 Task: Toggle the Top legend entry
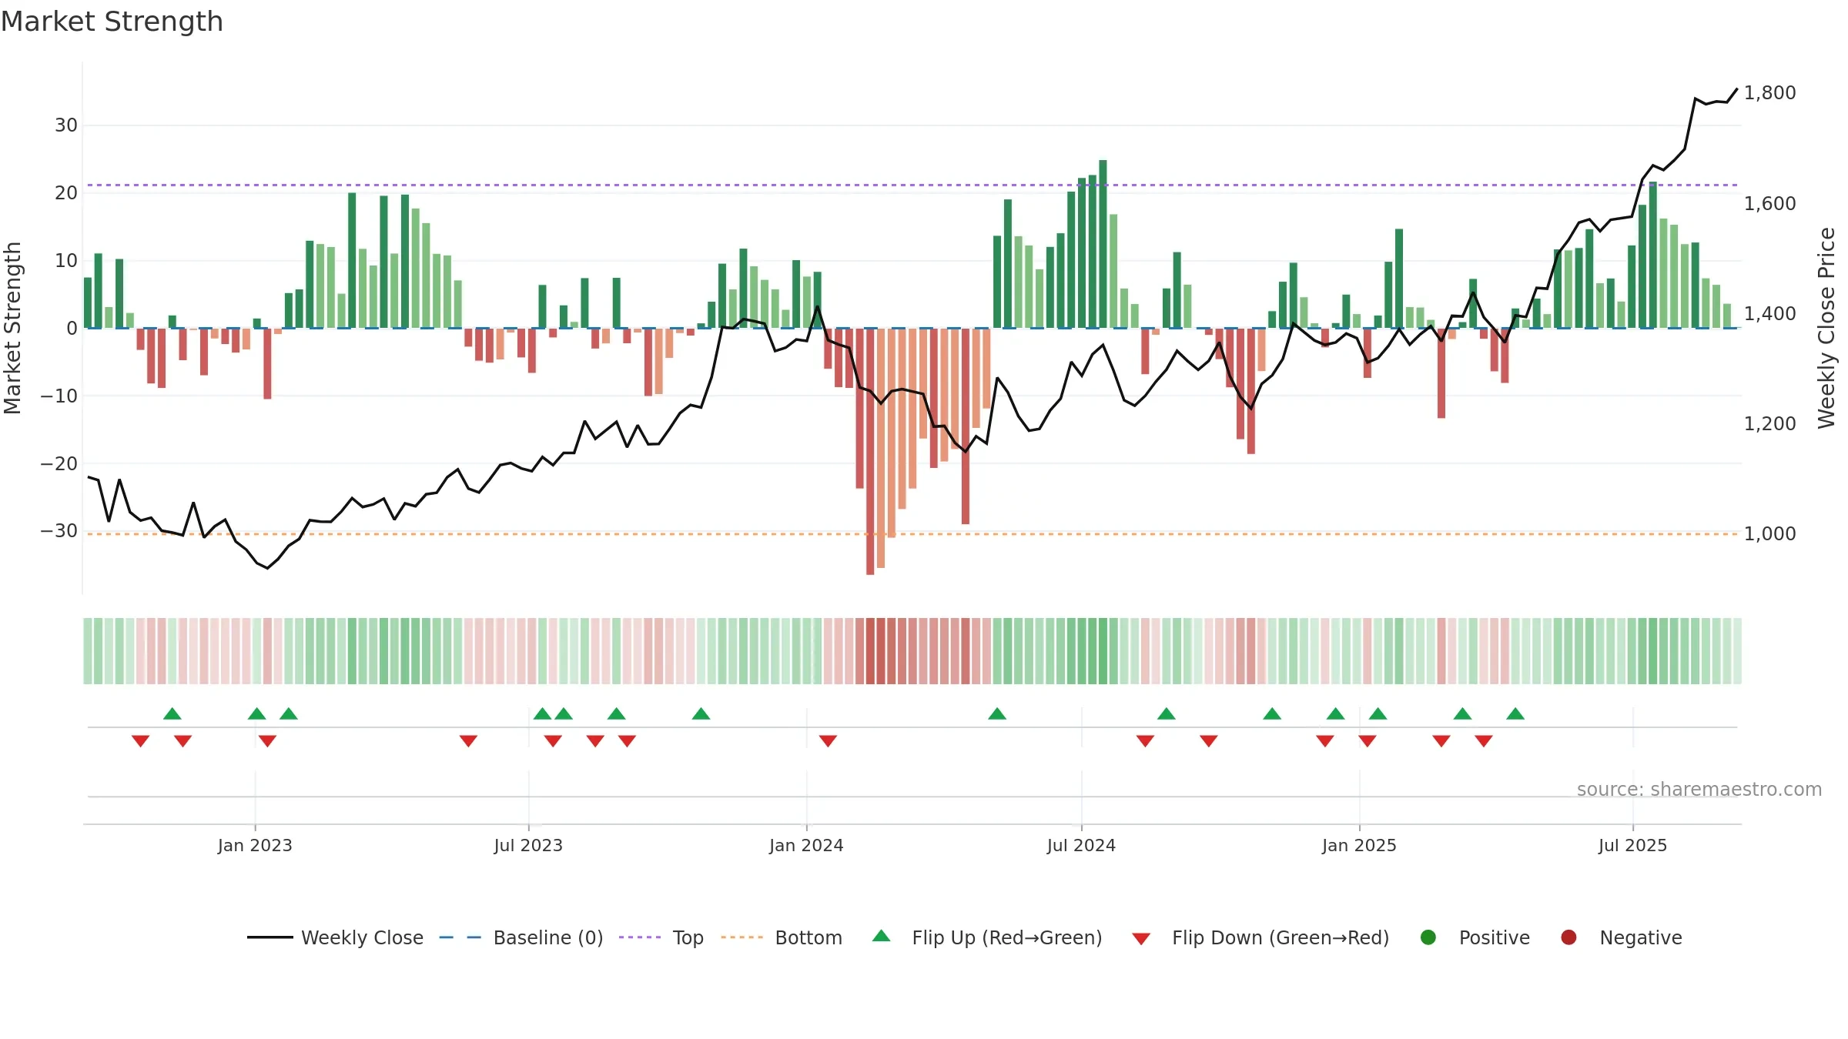(661, 937)
